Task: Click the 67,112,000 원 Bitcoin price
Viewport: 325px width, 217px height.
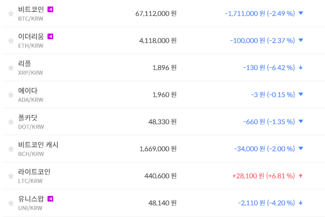Action: click(156, 13)
